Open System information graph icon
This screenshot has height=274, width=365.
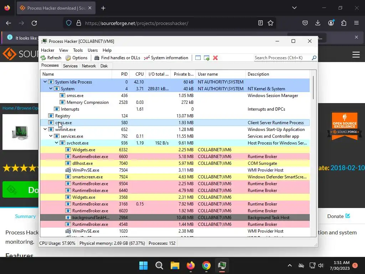pyautogui.click(x=146, y=58)
